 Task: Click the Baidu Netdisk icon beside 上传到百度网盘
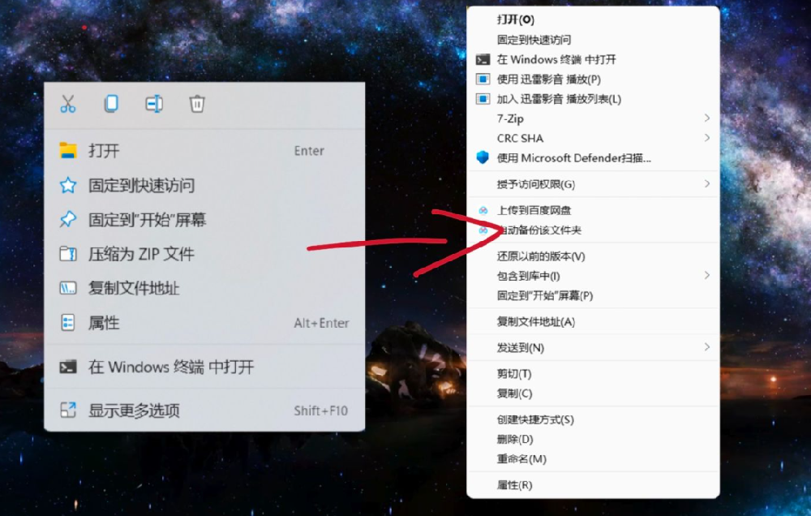click(x=483, y=211)
